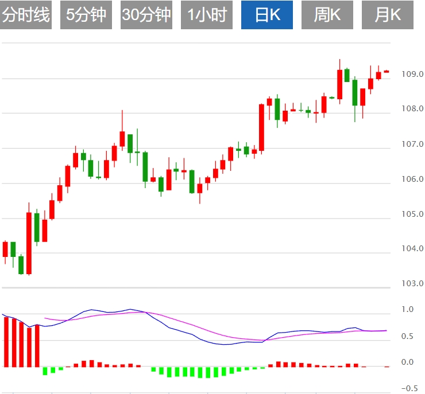Click the 0.0 MACD axis label

coord(407,362)
